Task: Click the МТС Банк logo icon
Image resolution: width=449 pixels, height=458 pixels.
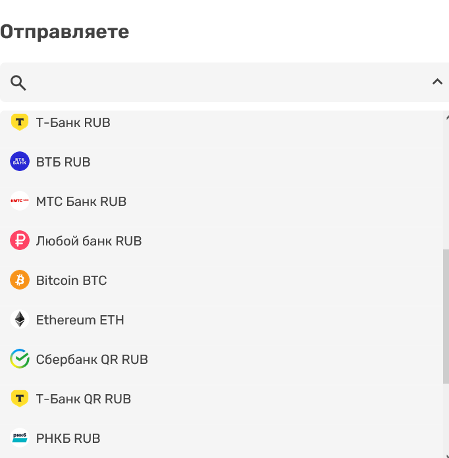Action: (20, 201)
